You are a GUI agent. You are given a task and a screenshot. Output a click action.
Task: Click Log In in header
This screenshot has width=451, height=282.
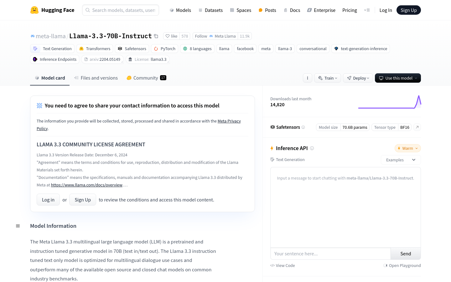(386, 10)
